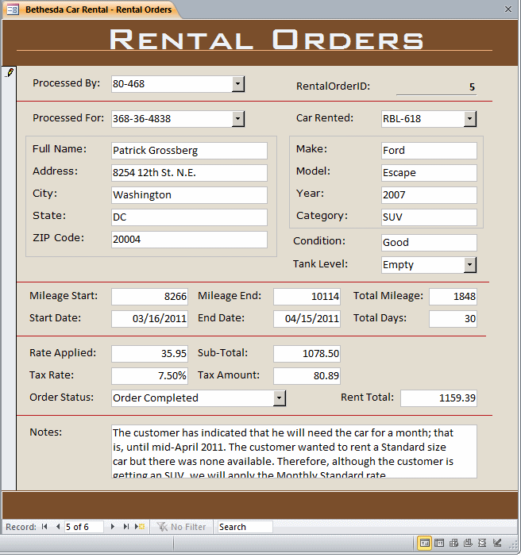The height and width of the screenshot is (557, 521).
Task: Click the Record: label in navigation bar
Action: (x=21, y=527)
